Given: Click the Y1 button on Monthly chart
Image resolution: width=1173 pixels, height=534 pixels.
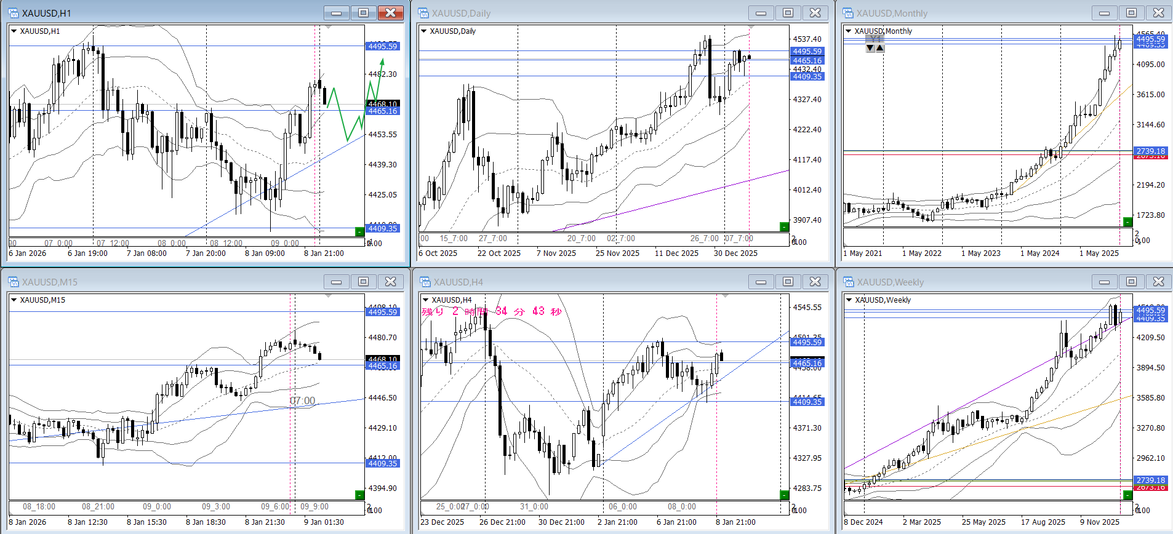Looking at the screenshot, I should [x=875, y=39].
